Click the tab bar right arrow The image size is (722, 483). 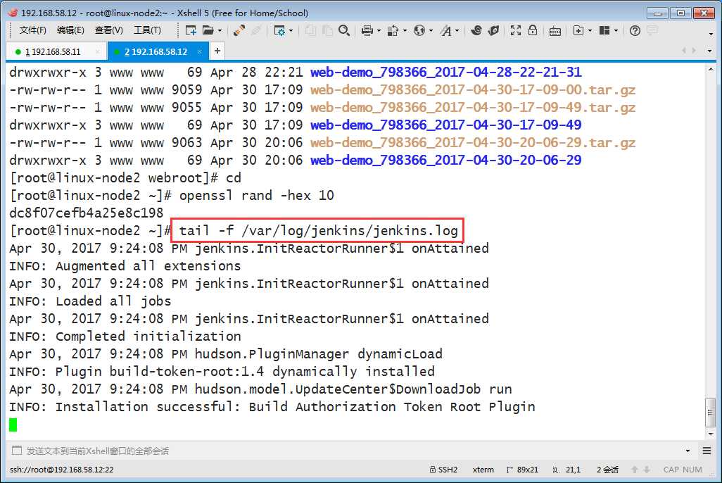[694, 51]
